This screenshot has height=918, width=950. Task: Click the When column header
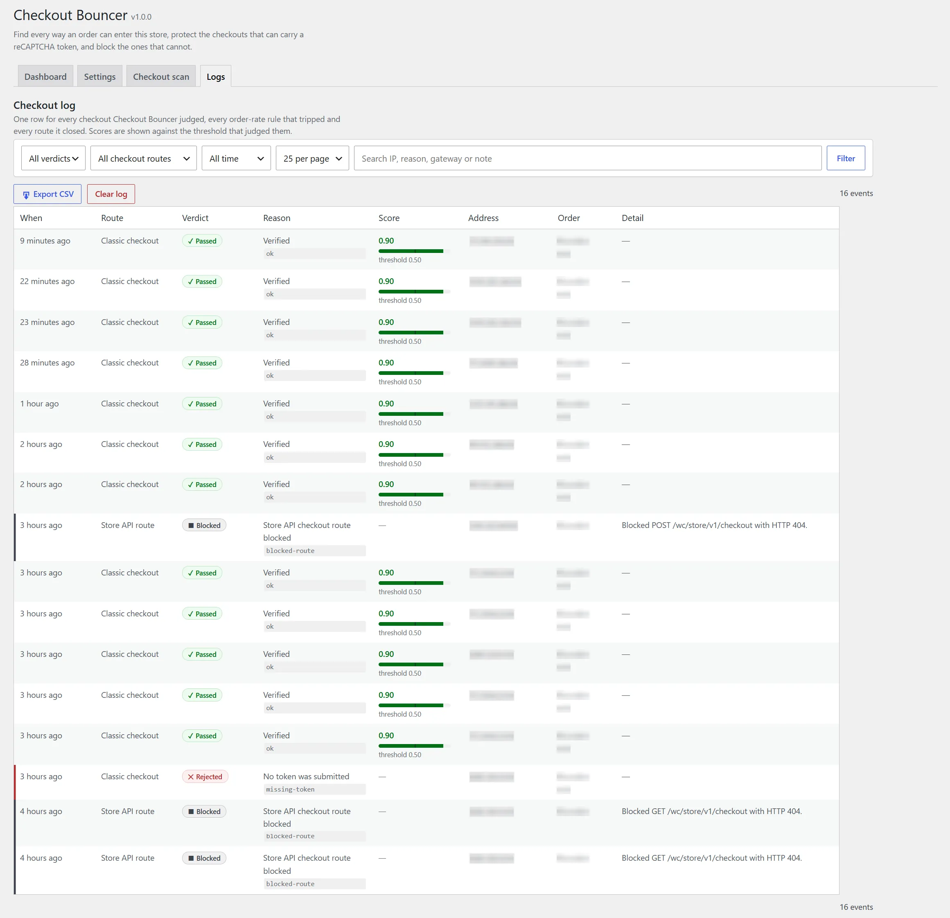pos(31,218)
